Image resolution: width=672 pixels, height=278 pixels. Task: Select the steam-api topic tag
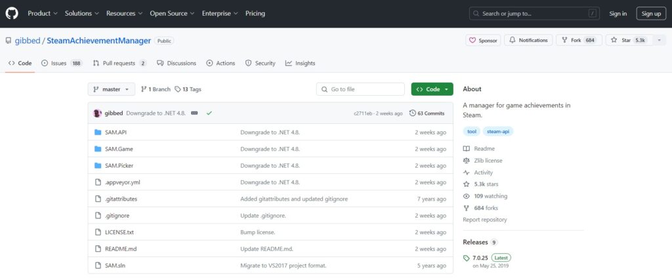(498, 132)
